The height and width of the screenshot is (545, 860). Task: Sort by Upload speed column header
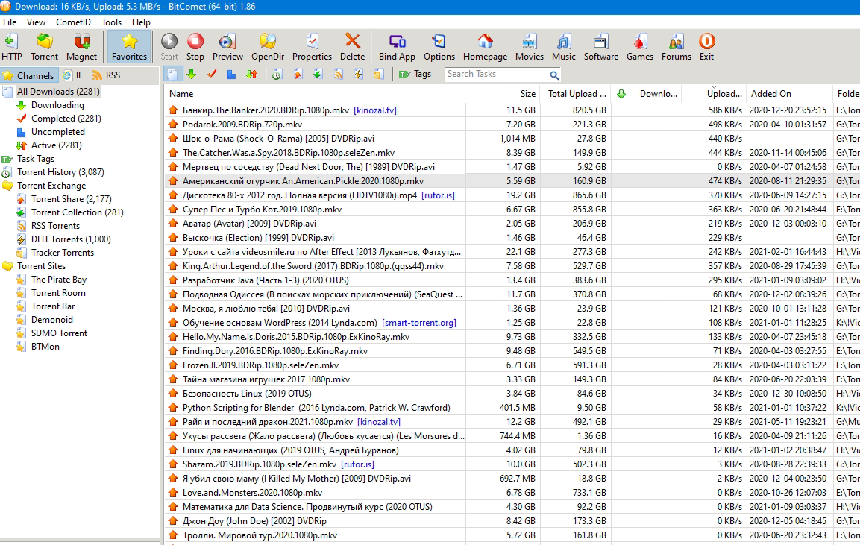(x=714, y=94)
